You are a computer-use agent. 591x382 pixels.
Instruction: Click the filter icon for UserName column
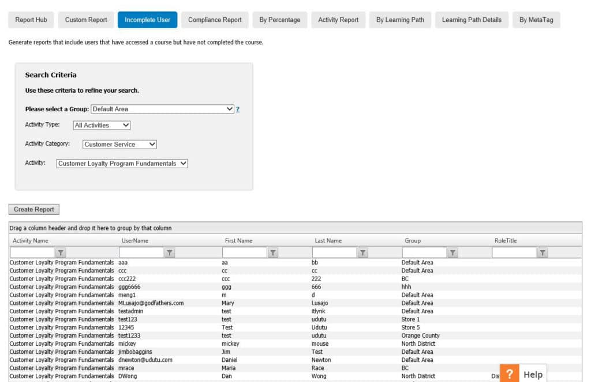click(170, 252)
